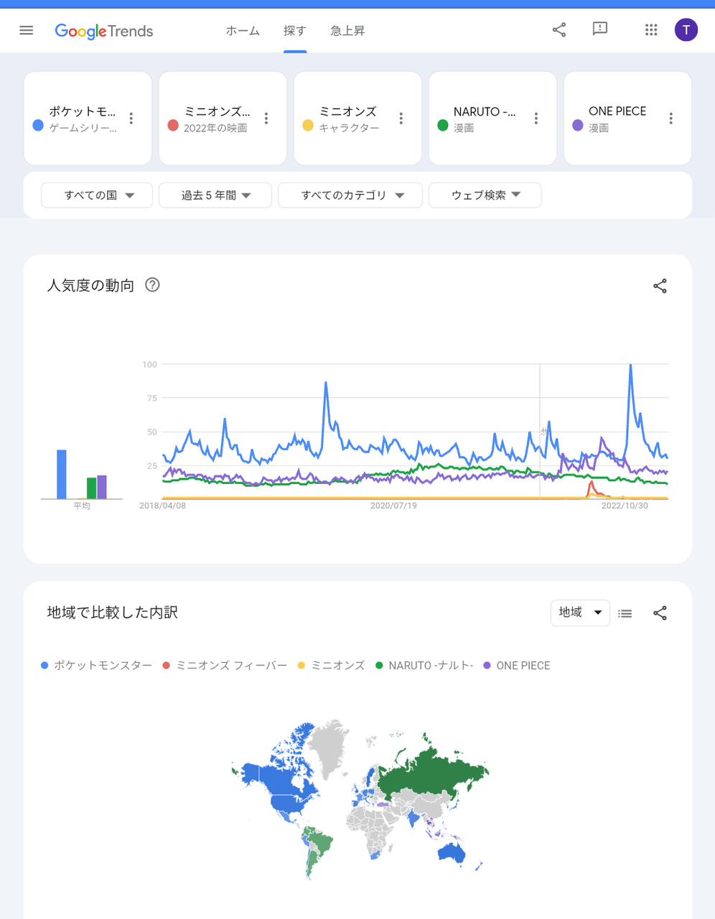Edit the ミニオンズ キャラクター term card
Image resolution: width=715 pixels, height=919 pixels.
coord(357,118)
